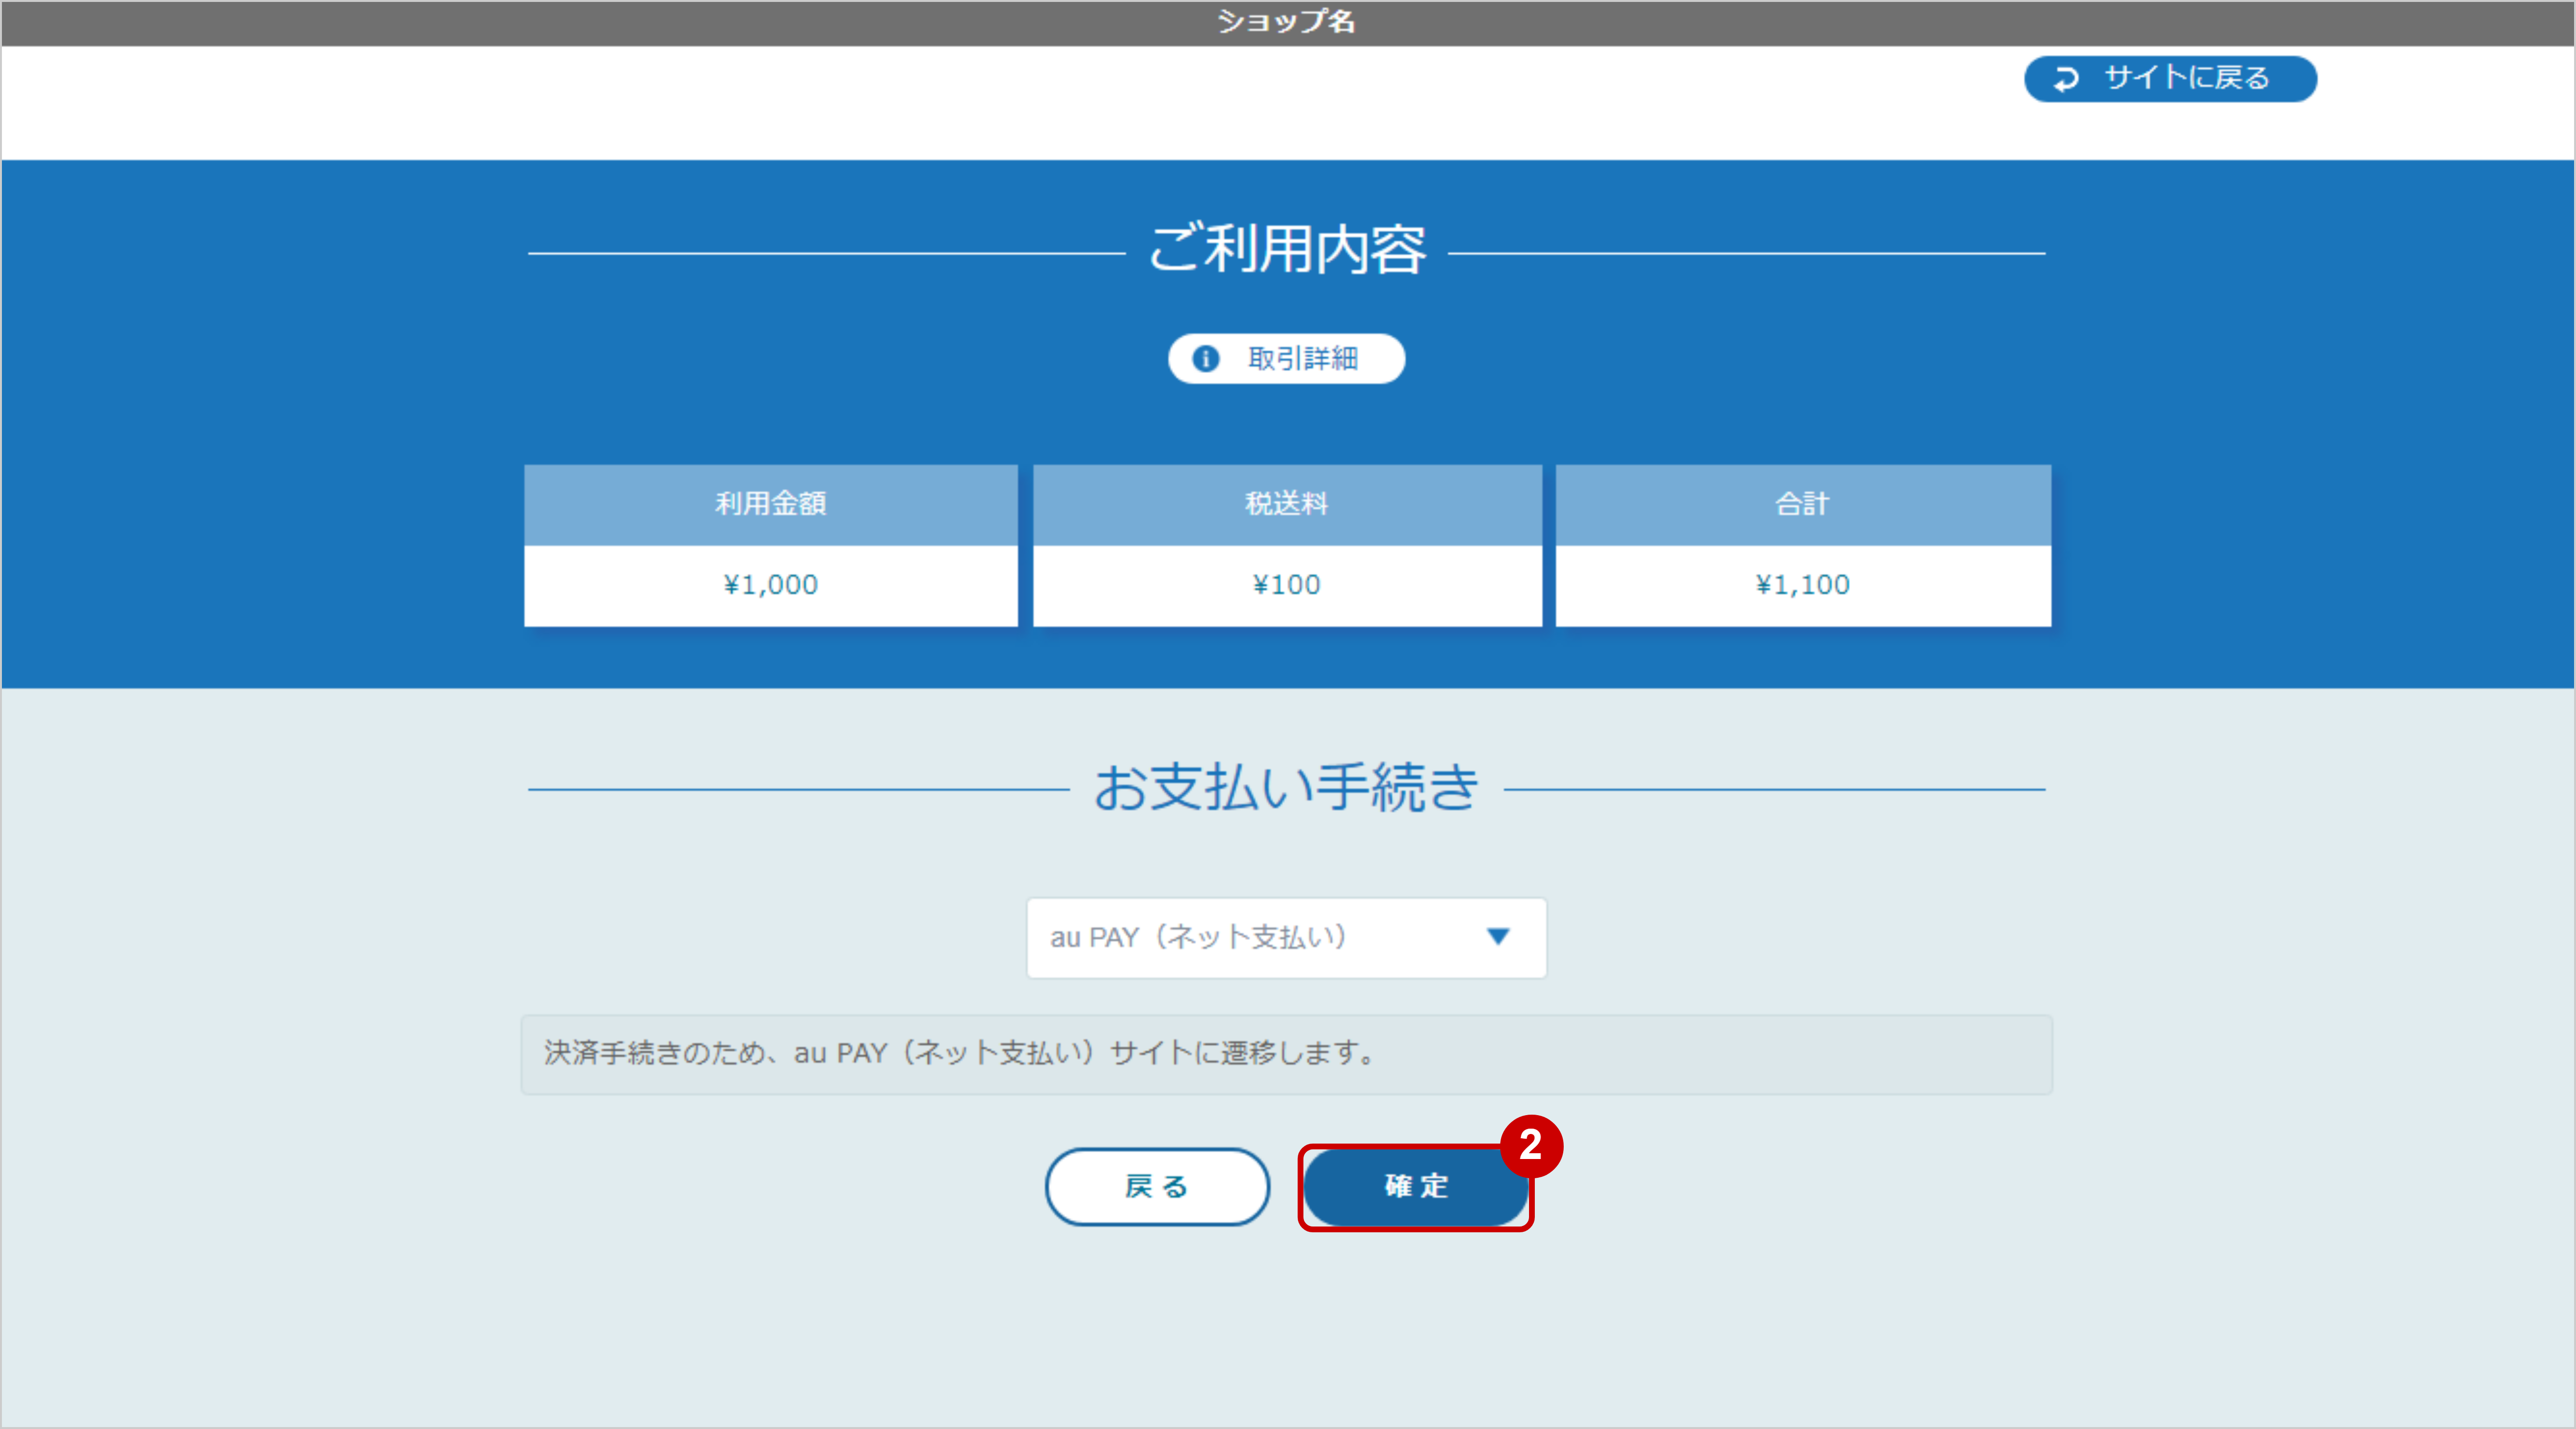Click the 合計 column header
Viewport: 2576px width, 1429px height.
[x=1802, y=505]
